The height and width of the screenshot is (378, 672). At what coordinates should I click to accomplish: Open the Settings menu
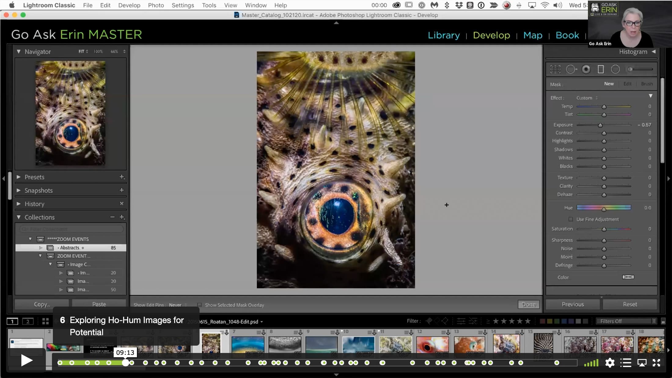[x=183, y=5]
